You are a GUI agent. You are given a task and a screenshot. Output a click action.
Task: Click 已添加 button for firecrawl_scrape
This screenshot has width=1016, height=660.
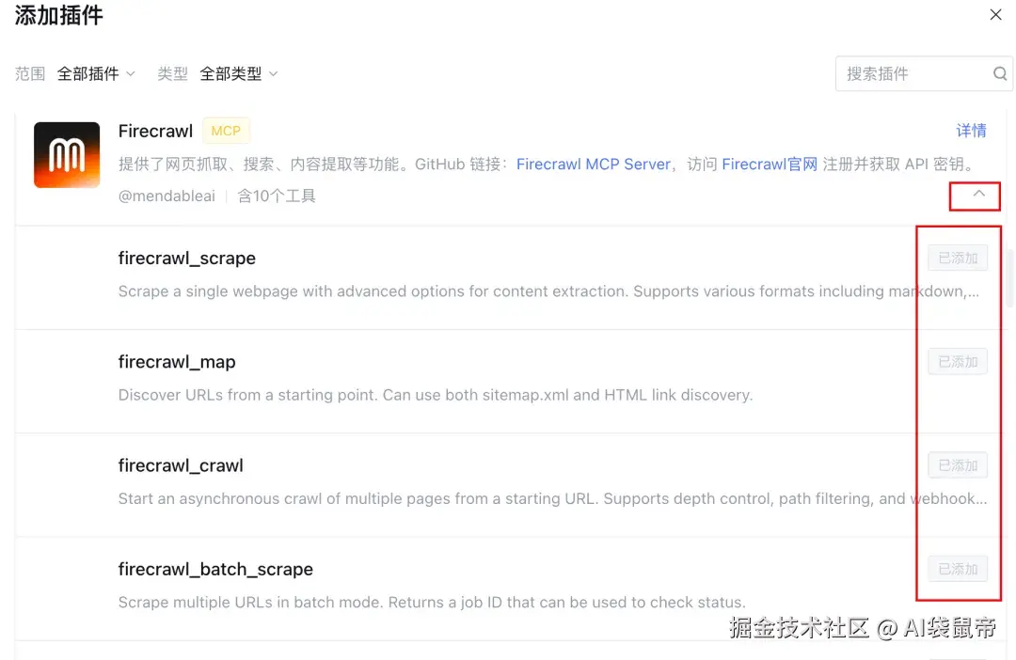(x=957, y=258)
